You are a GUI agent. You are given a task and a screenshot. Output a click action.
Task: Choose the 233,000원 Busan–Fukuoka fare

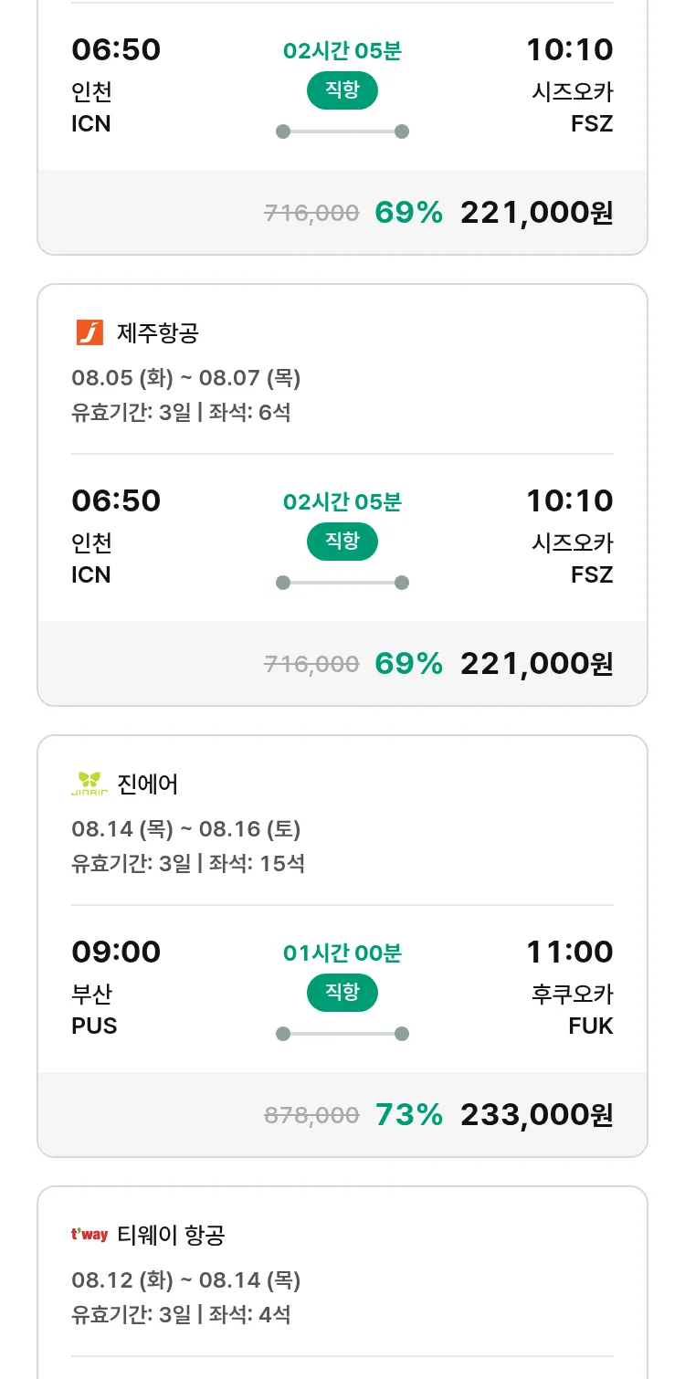coord(536,1114)
